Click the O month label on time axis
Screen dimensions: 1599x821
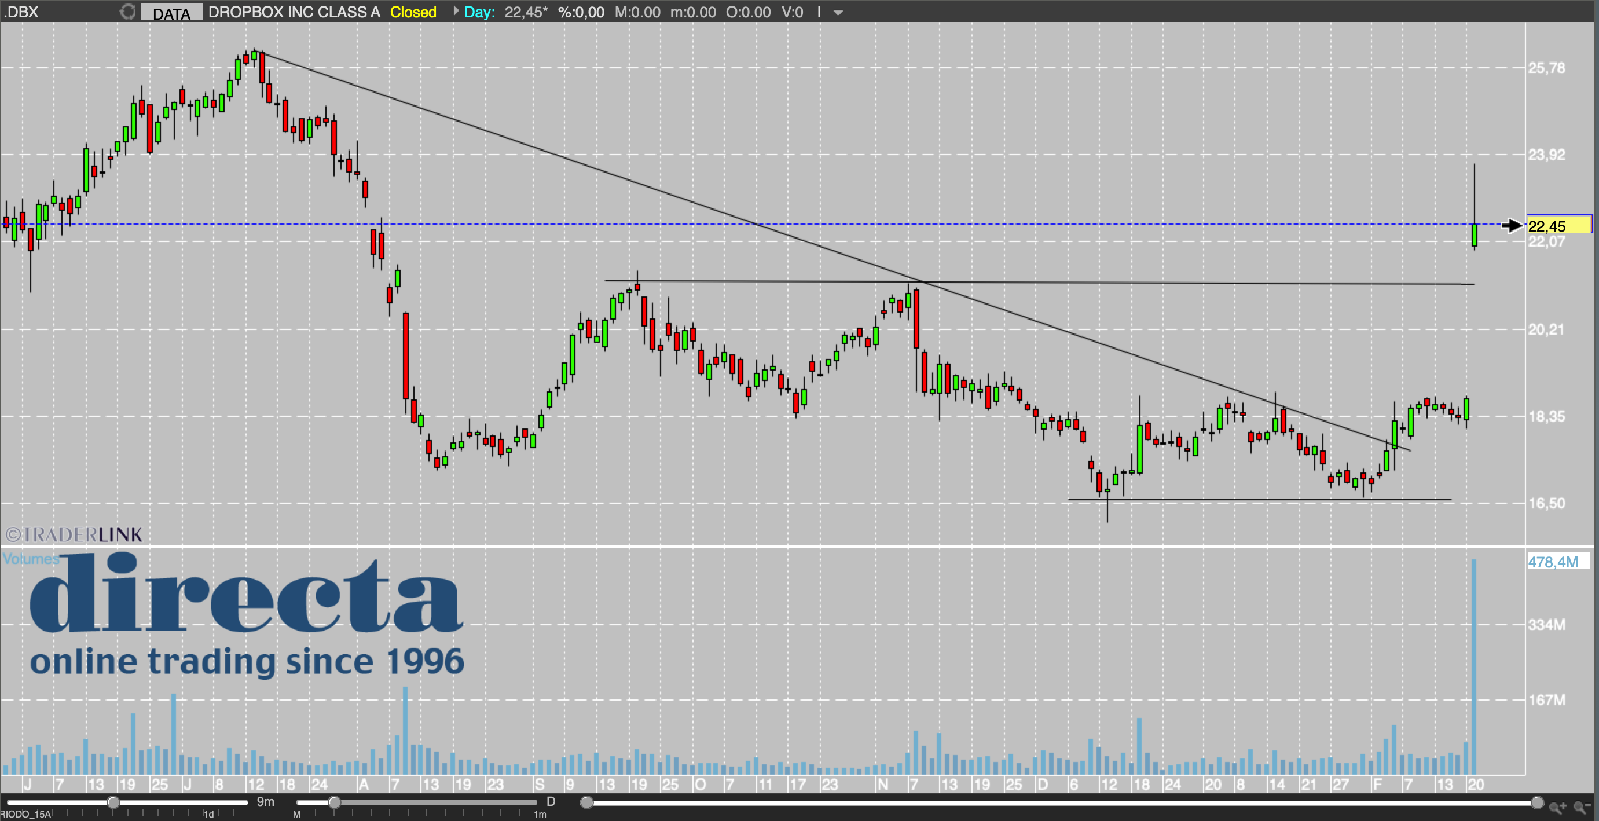tap(699, 785)
